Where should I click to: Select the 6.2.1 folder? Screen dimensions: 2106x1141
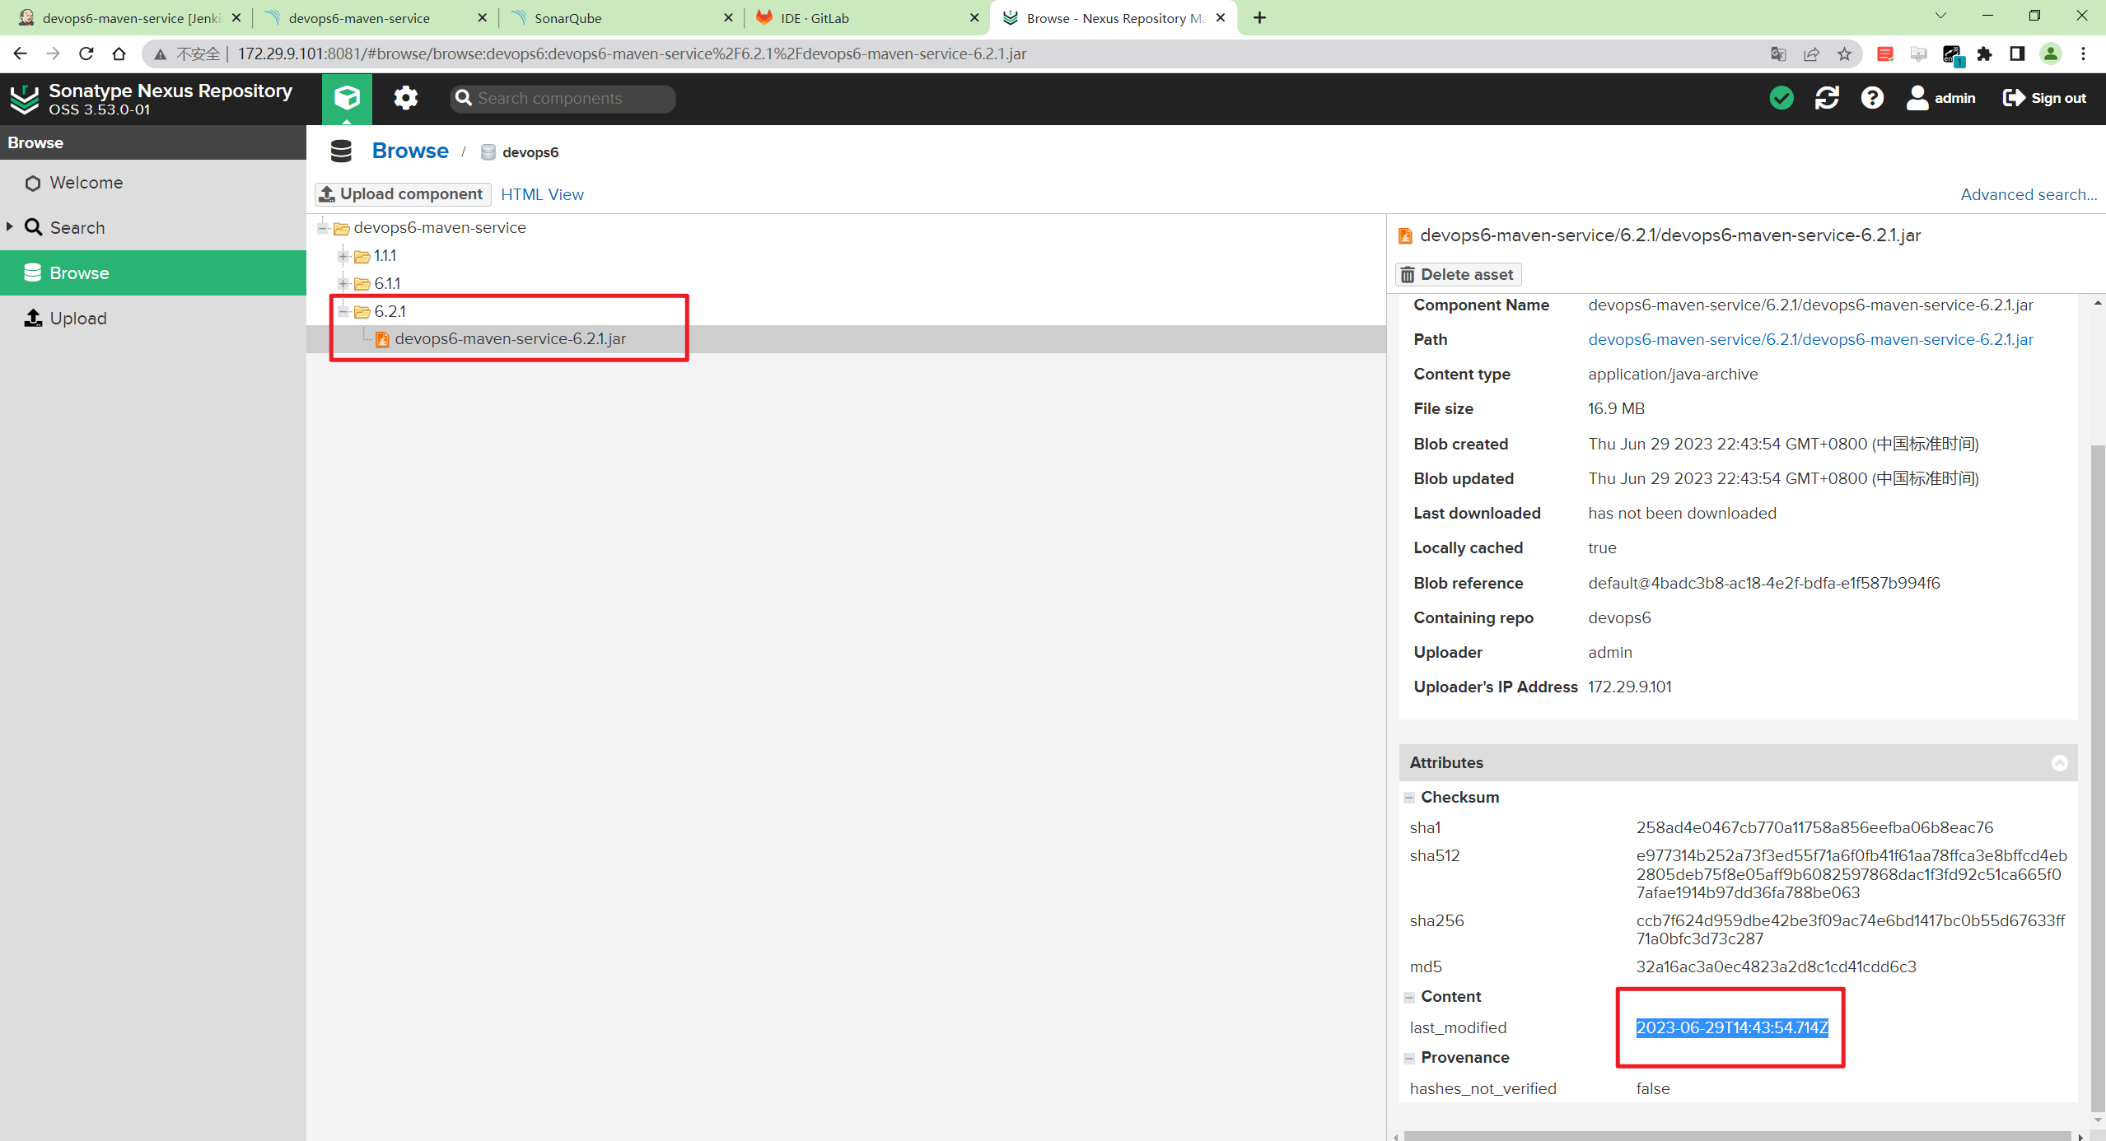coord(390,311)
